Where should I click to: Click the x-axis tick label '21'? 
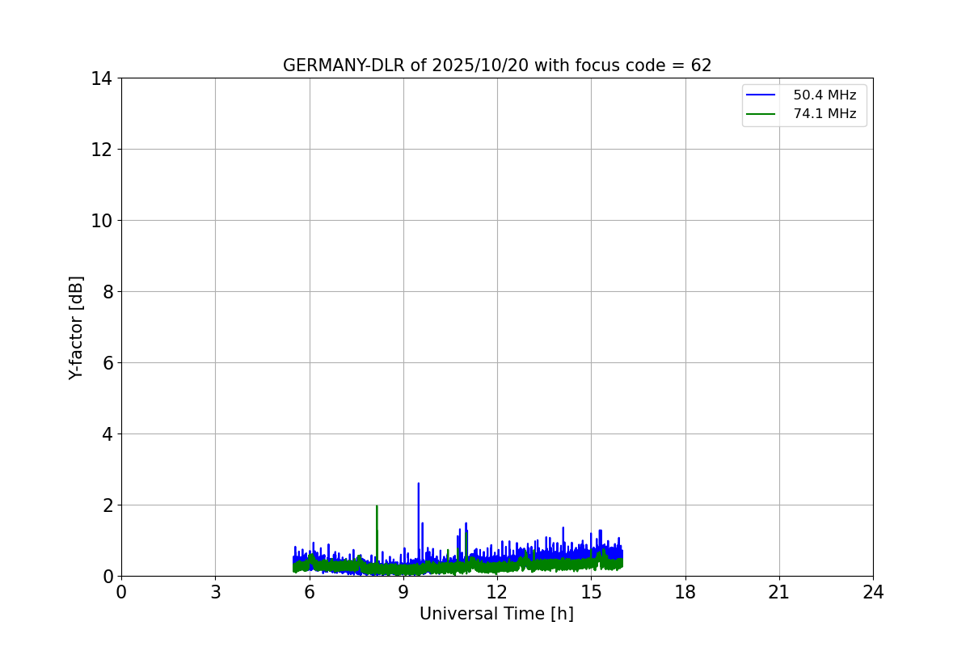[x=779, y=592]
